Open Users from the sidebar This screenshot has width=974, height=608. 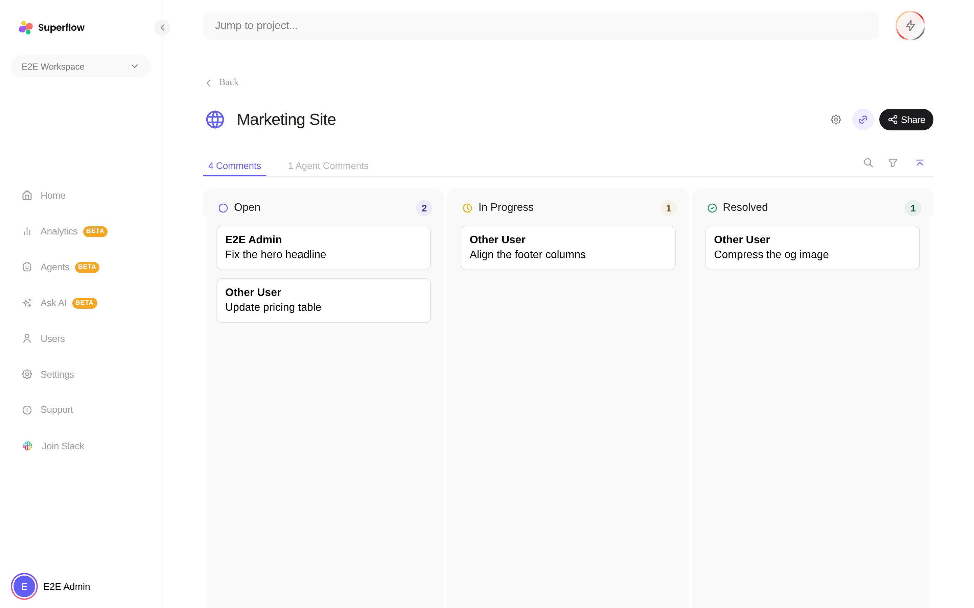[x=52, y=338]
